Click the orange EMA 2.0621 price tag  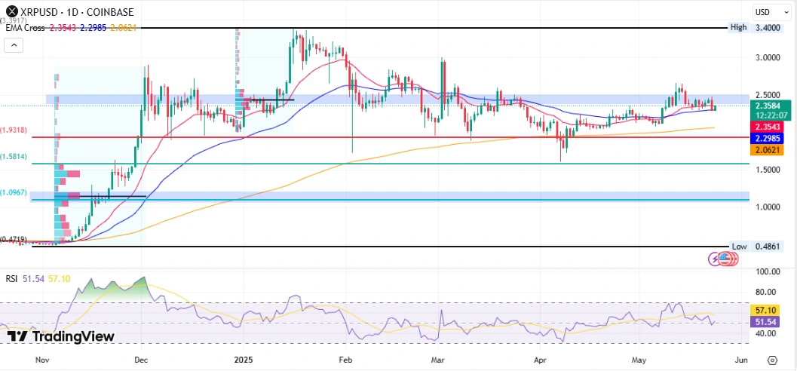coord(770,152)
